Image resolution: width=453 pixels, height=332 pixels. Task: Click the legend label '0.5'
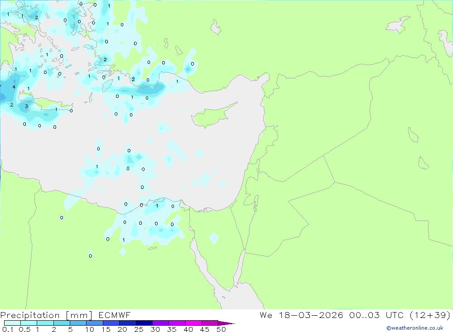tap(24, 329)
